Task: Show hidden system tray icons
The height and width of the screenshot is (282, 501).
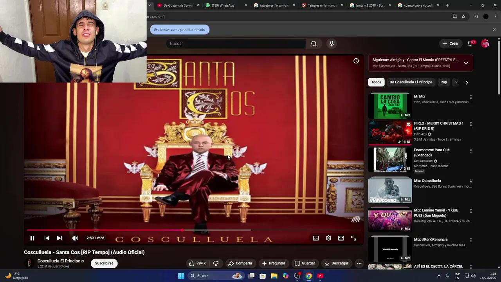Action: 439,276
